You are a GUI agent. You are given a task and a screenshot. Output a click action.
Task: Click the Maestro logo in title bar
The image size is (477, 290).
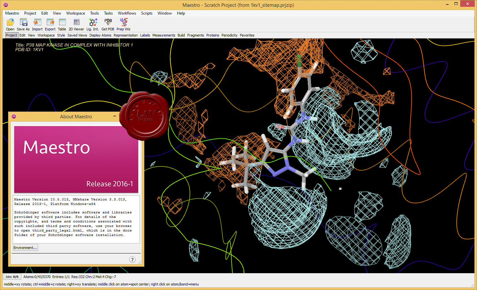[6, 5]
